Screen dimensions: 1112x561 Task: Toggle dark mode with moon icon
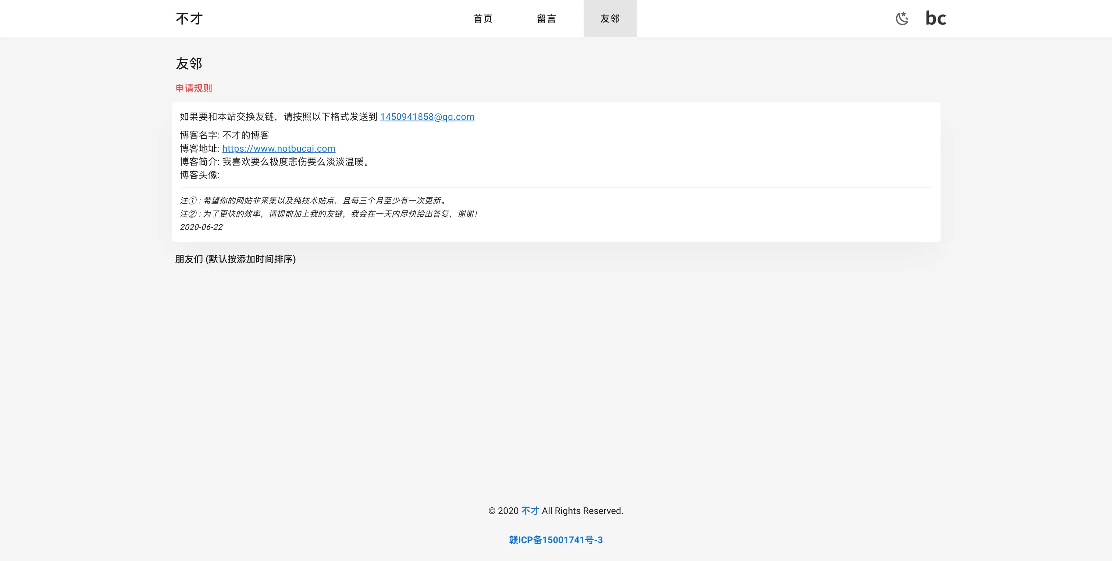click(902, 18)
